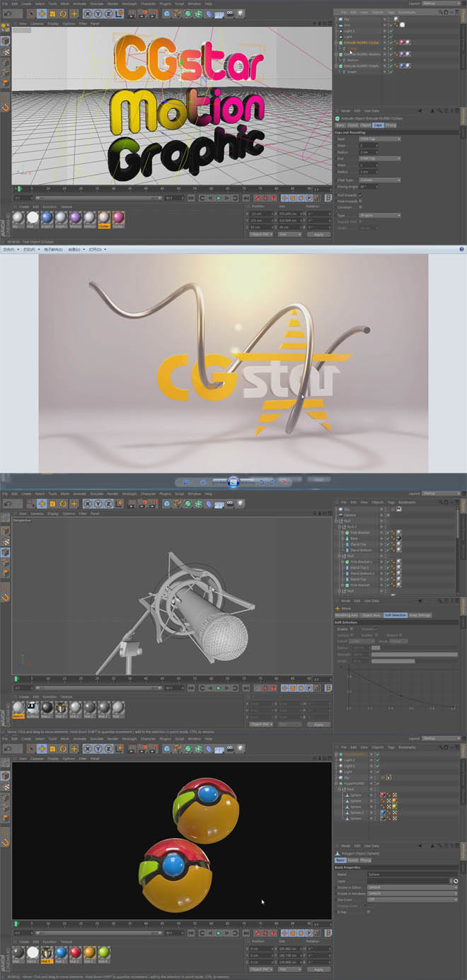Toggle Hole Inwards checkbox in Caps settings
This screenshot has height=980, width=467.
point(360,200)
